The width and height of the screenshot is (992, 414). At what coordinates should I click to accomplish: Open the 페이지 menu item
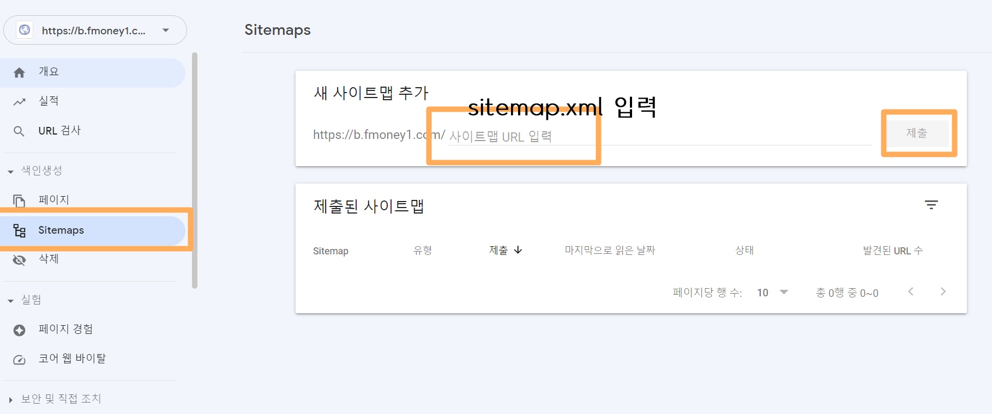(x=93, y=200)
